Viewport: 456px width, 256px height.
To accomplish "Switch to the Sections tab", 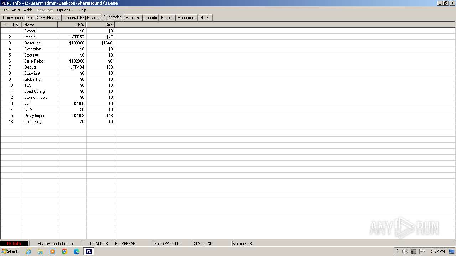I will pyautogui.click(x=133, y=18).
